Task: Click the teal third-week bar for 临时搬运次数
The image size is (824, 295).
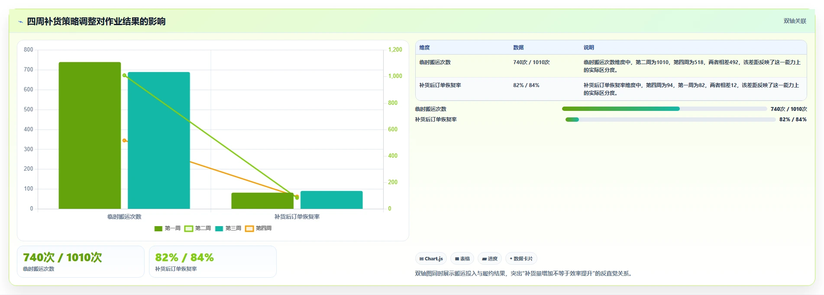Action: (x=159, y=140)
